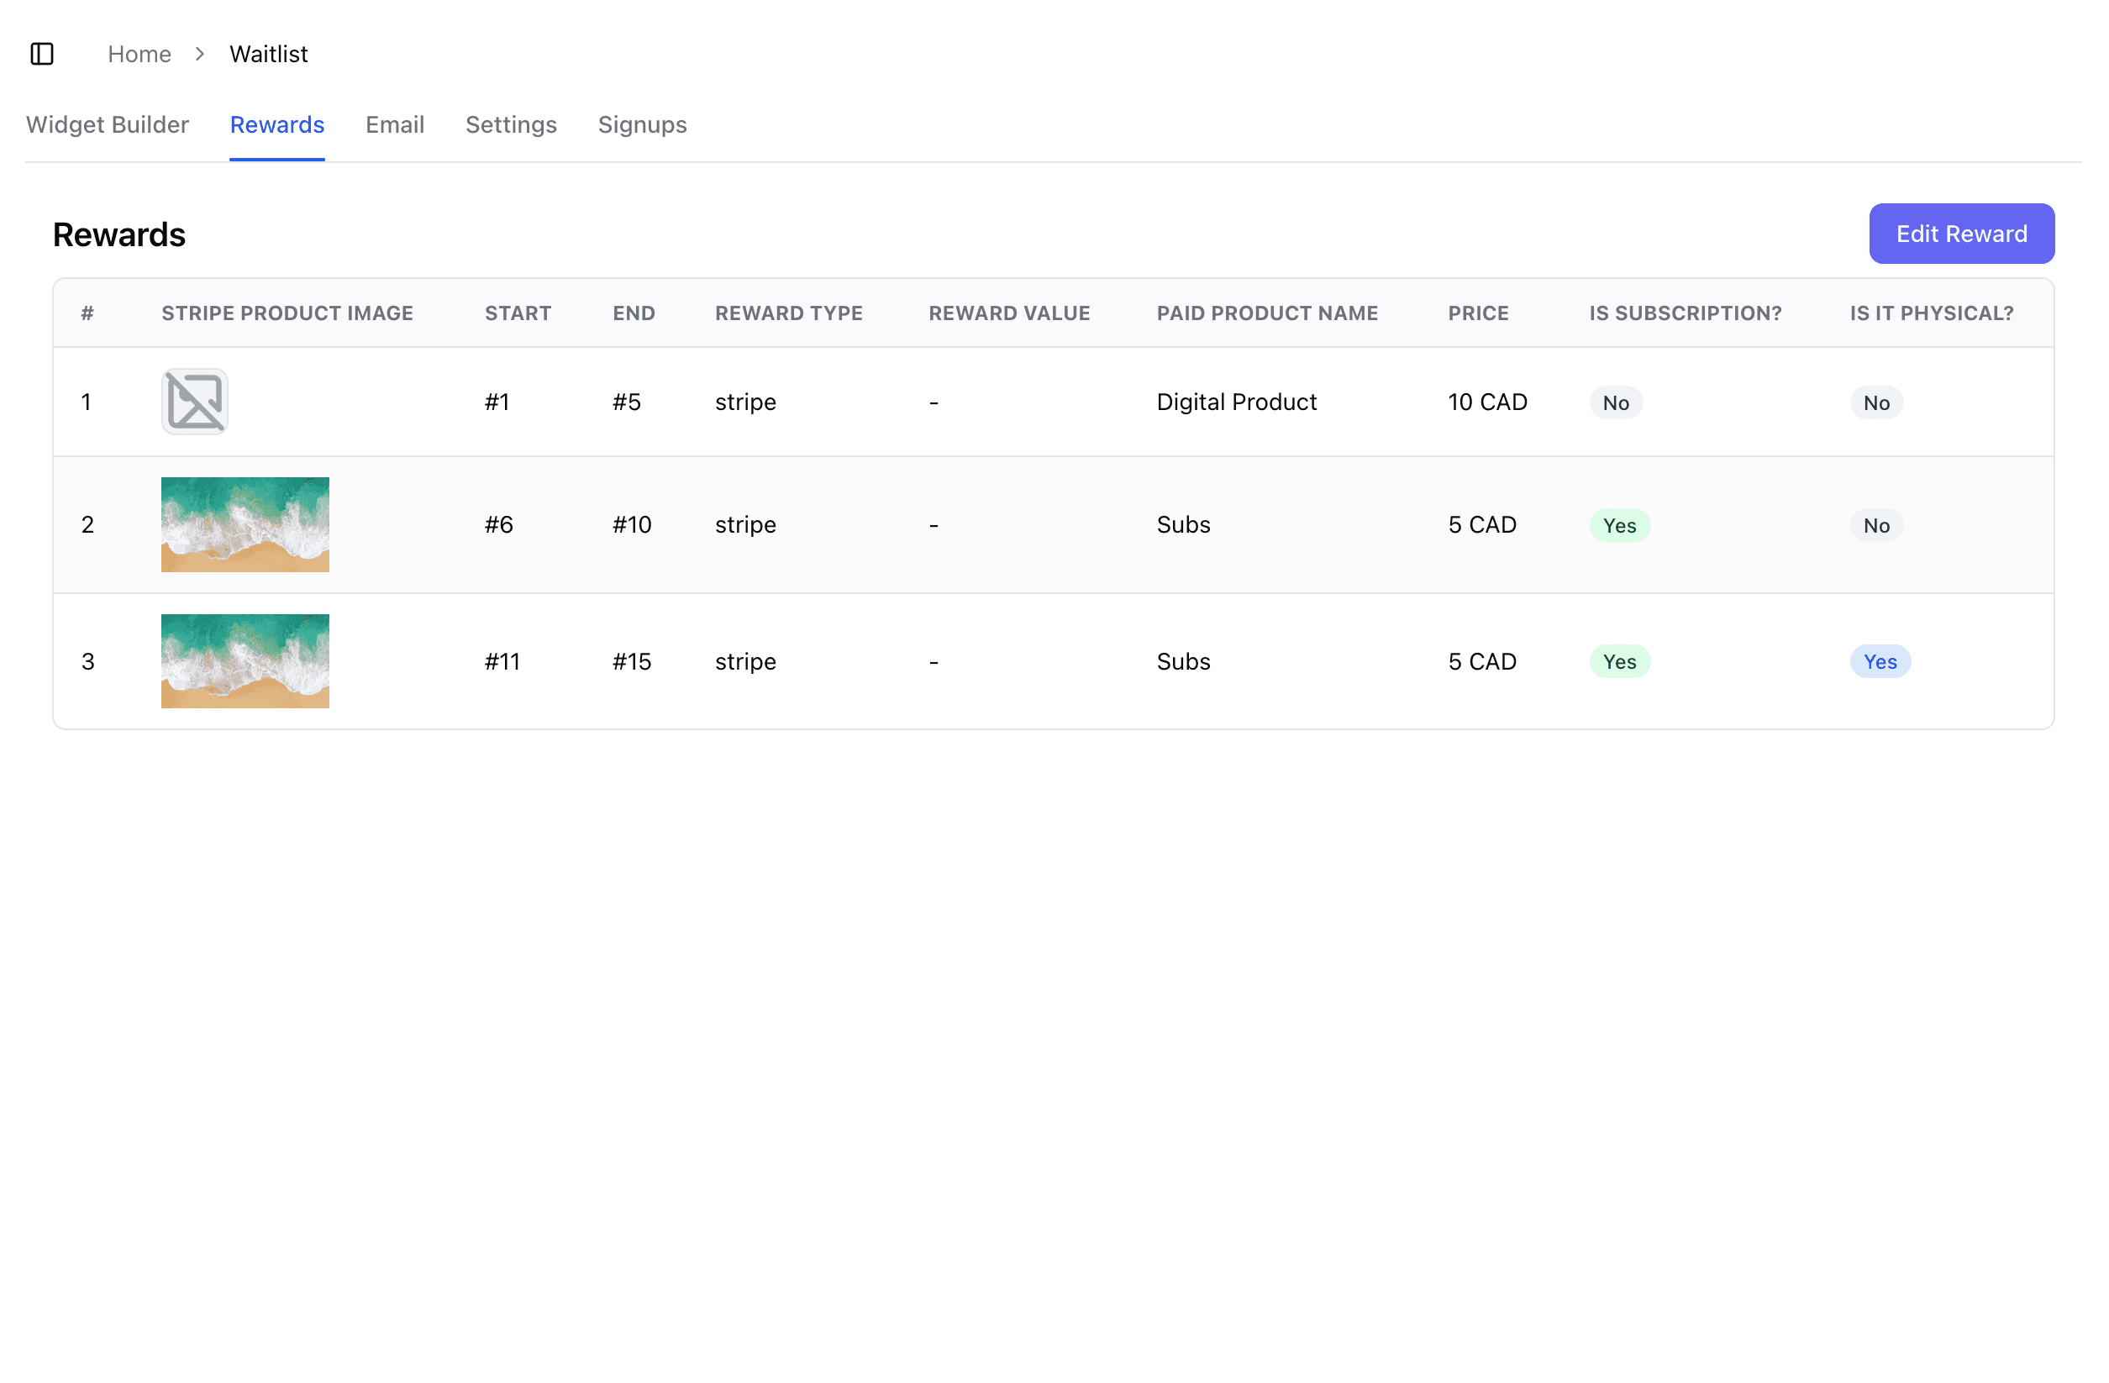
Task: Open the Signups tab
Action: coord(642,125)
